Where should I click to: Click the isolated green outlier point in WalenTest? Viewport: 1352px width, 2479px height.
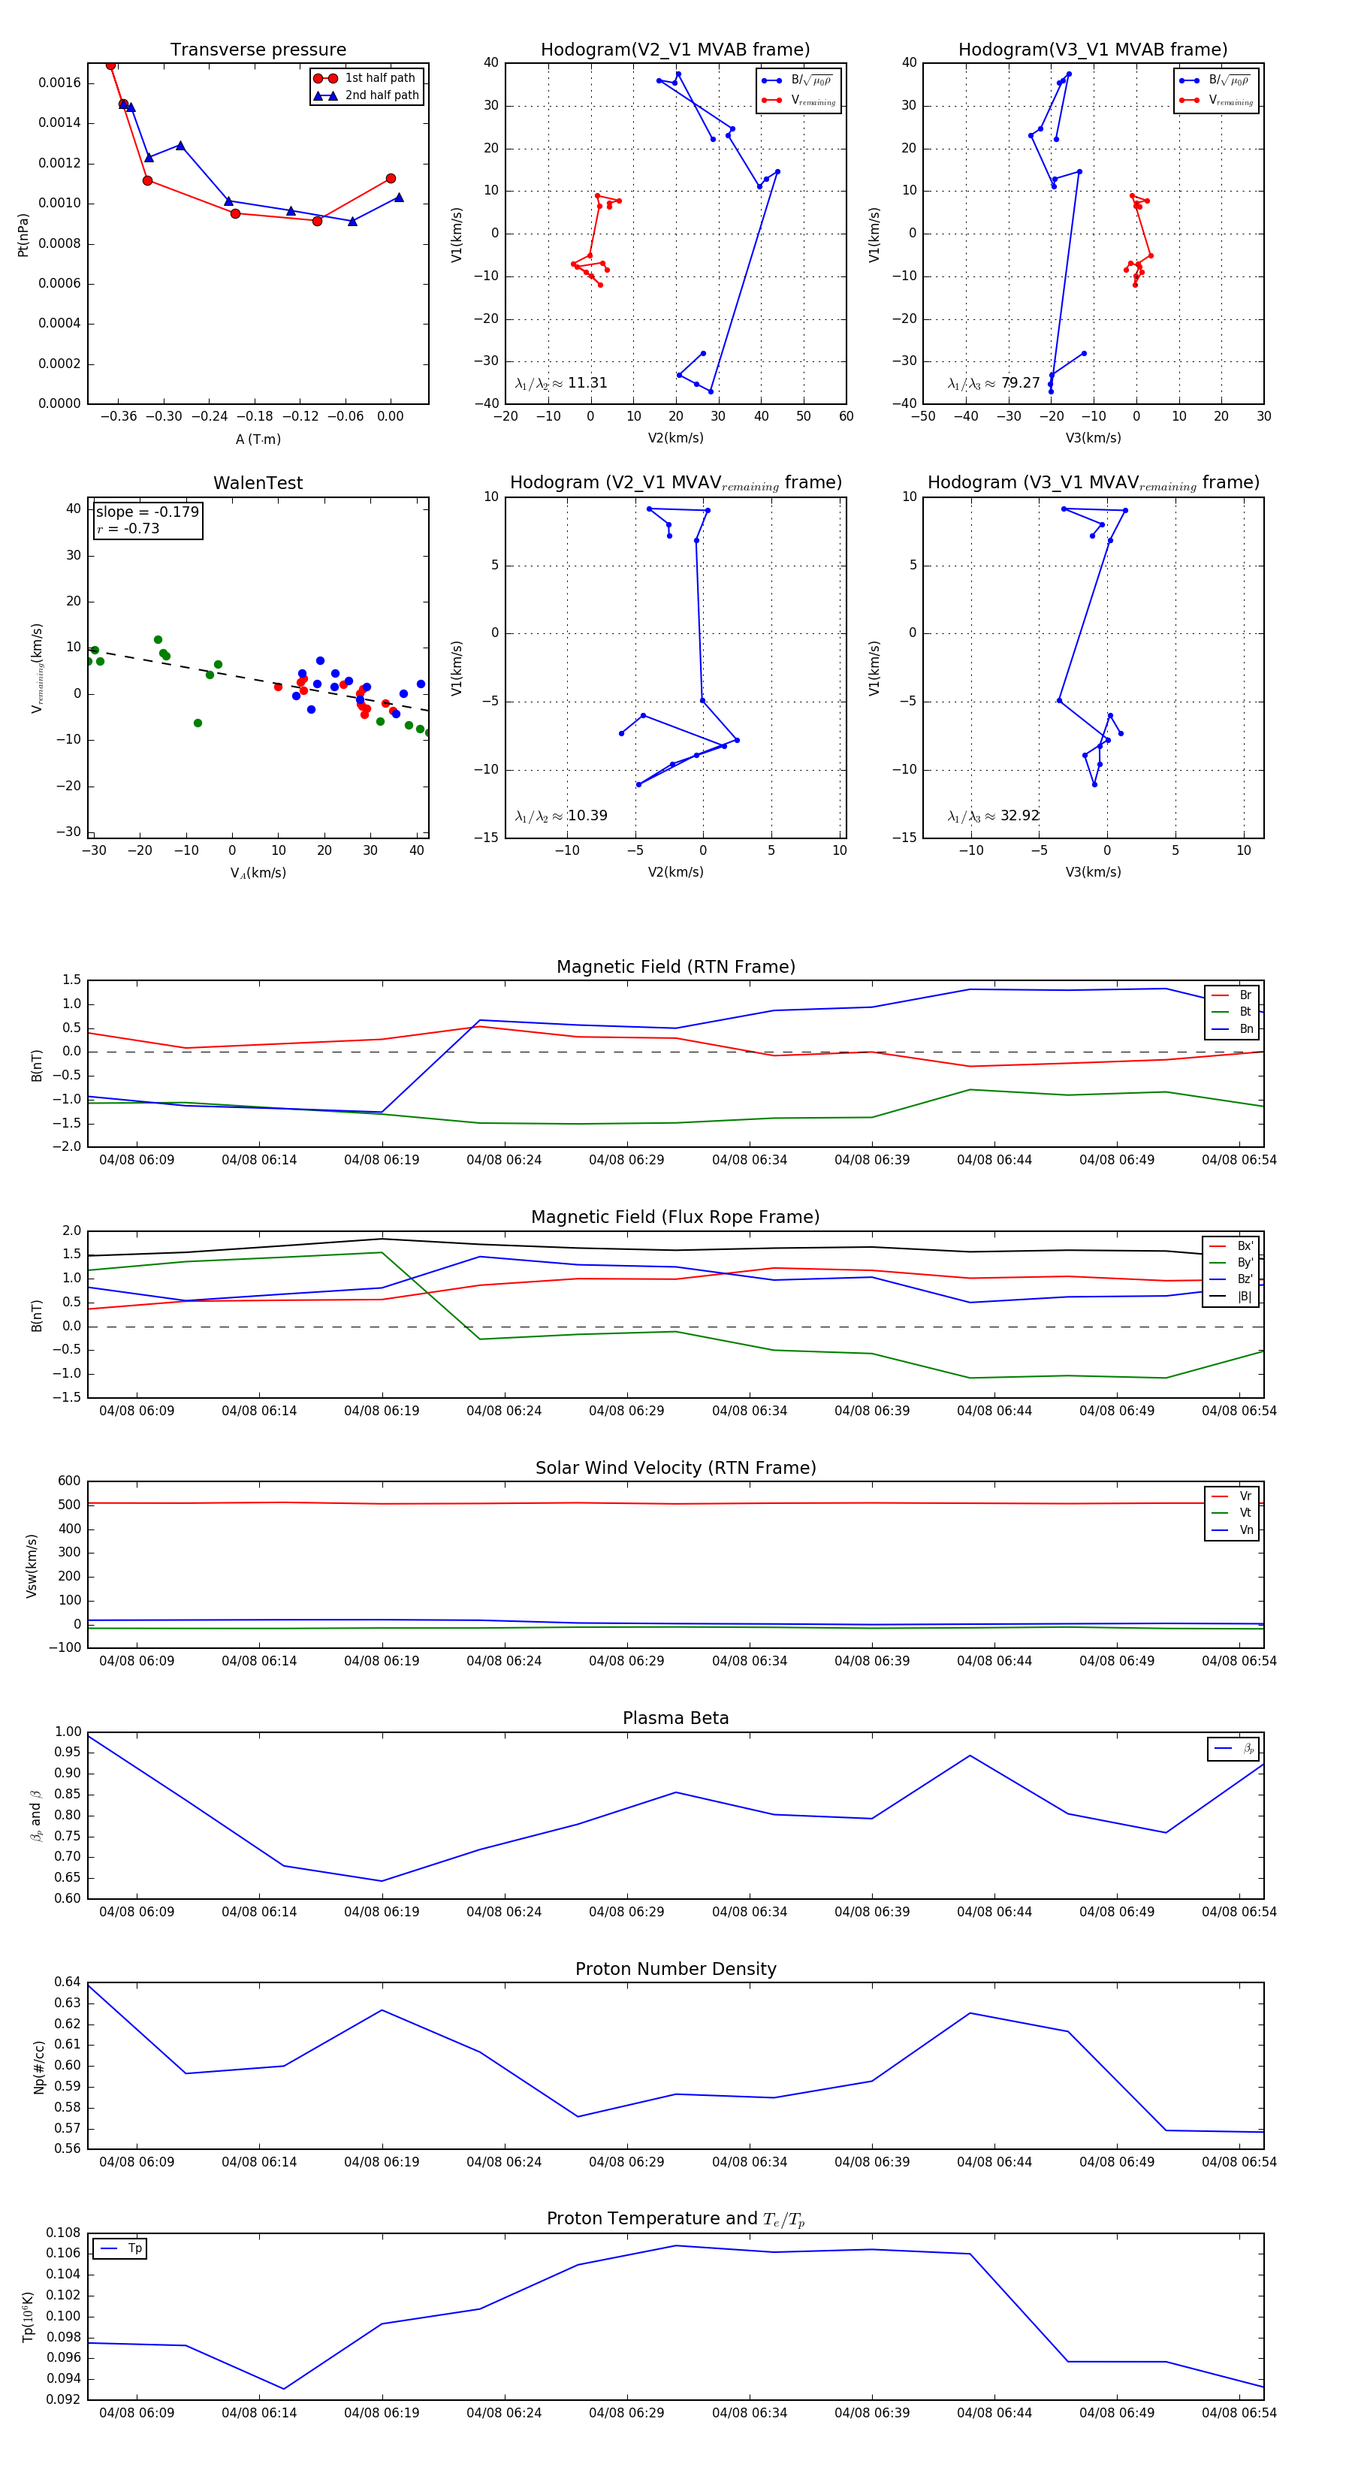(198, 723)
